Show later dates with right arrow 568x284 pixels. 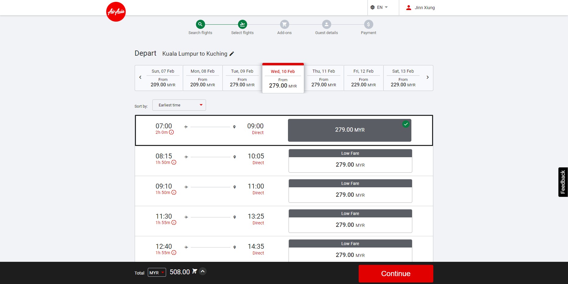[x=428, y=78]
